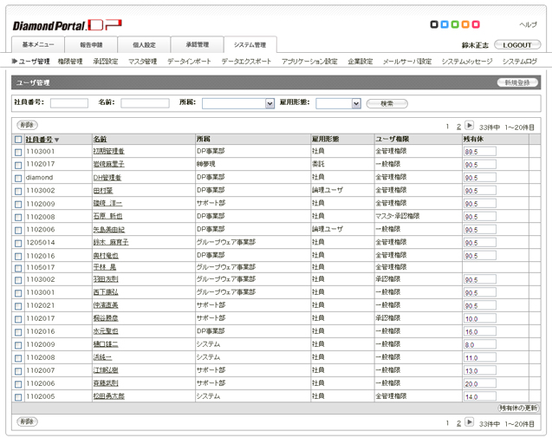Go to page 2 in bottom pagination
552x438 pixels.
[x=458, y=423]
